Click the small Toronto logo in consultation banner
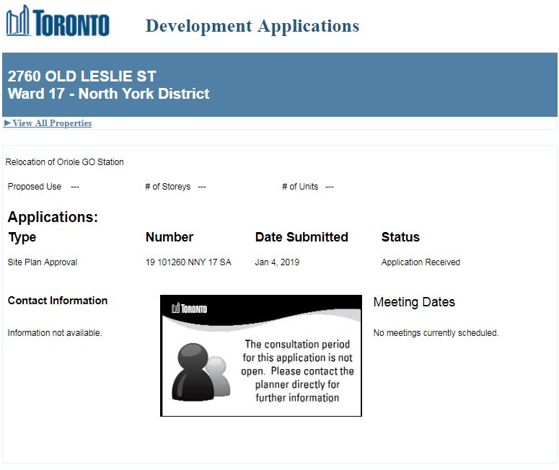 click(189, 309)
